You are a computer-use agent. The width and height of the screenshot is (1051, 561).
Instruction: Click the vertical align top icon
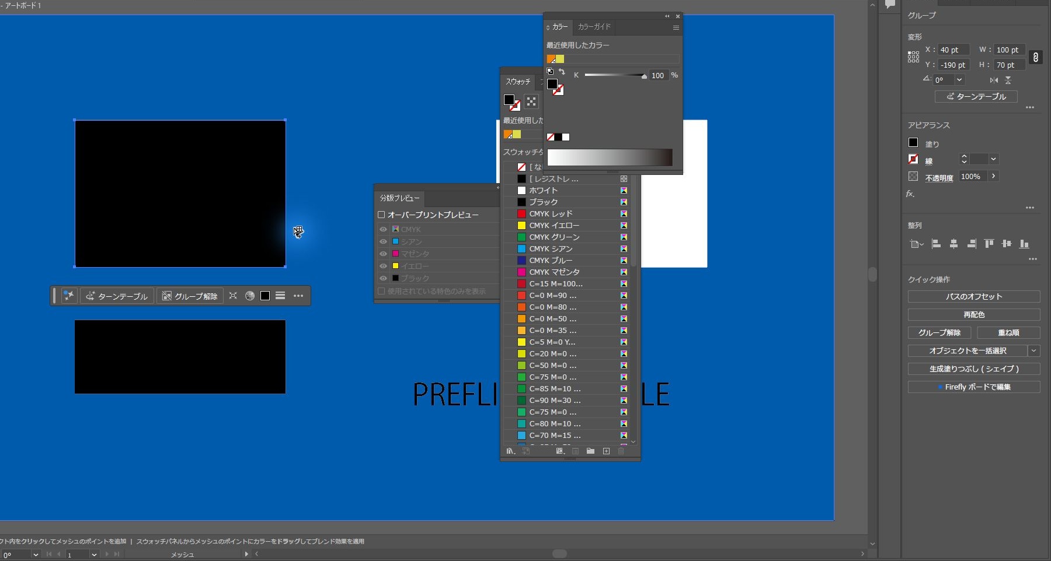click(x=989, y=244)
